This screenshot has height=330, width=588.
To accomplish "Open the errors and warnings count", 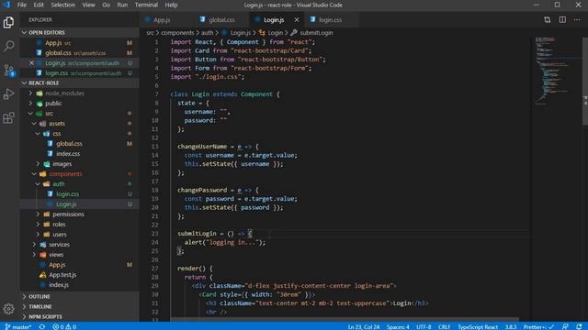I will click(x=64, y=326).
